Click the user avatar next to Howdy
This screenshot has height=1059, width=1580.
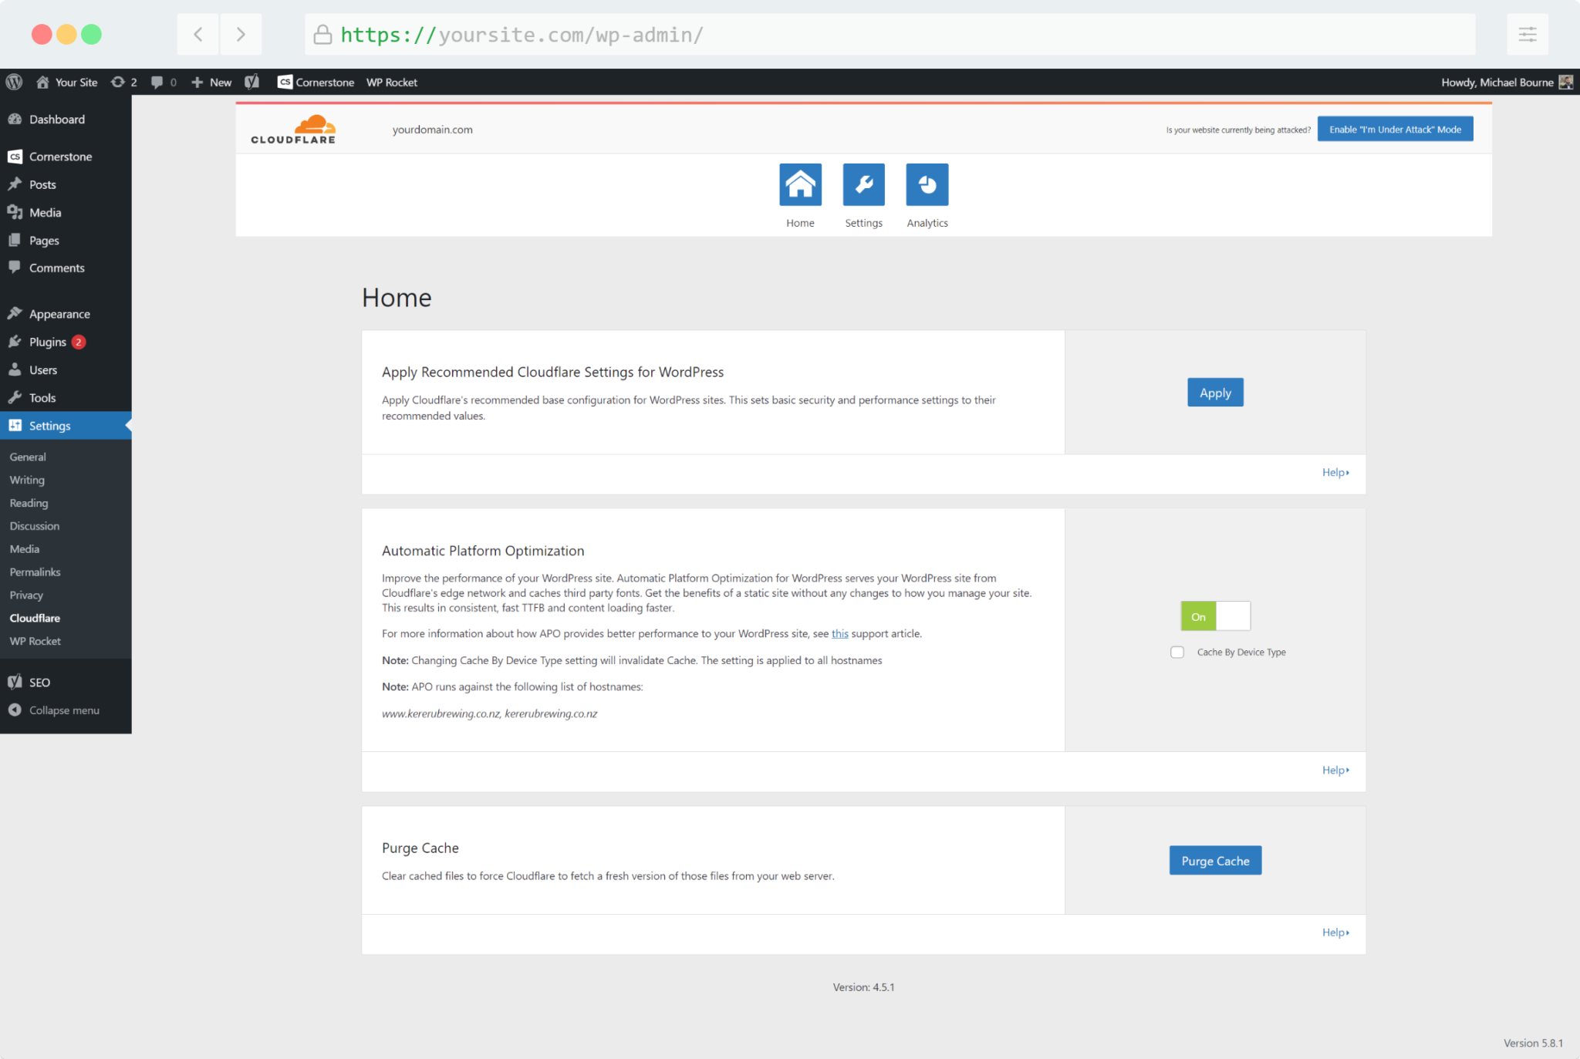click(x=1565, y=82)
